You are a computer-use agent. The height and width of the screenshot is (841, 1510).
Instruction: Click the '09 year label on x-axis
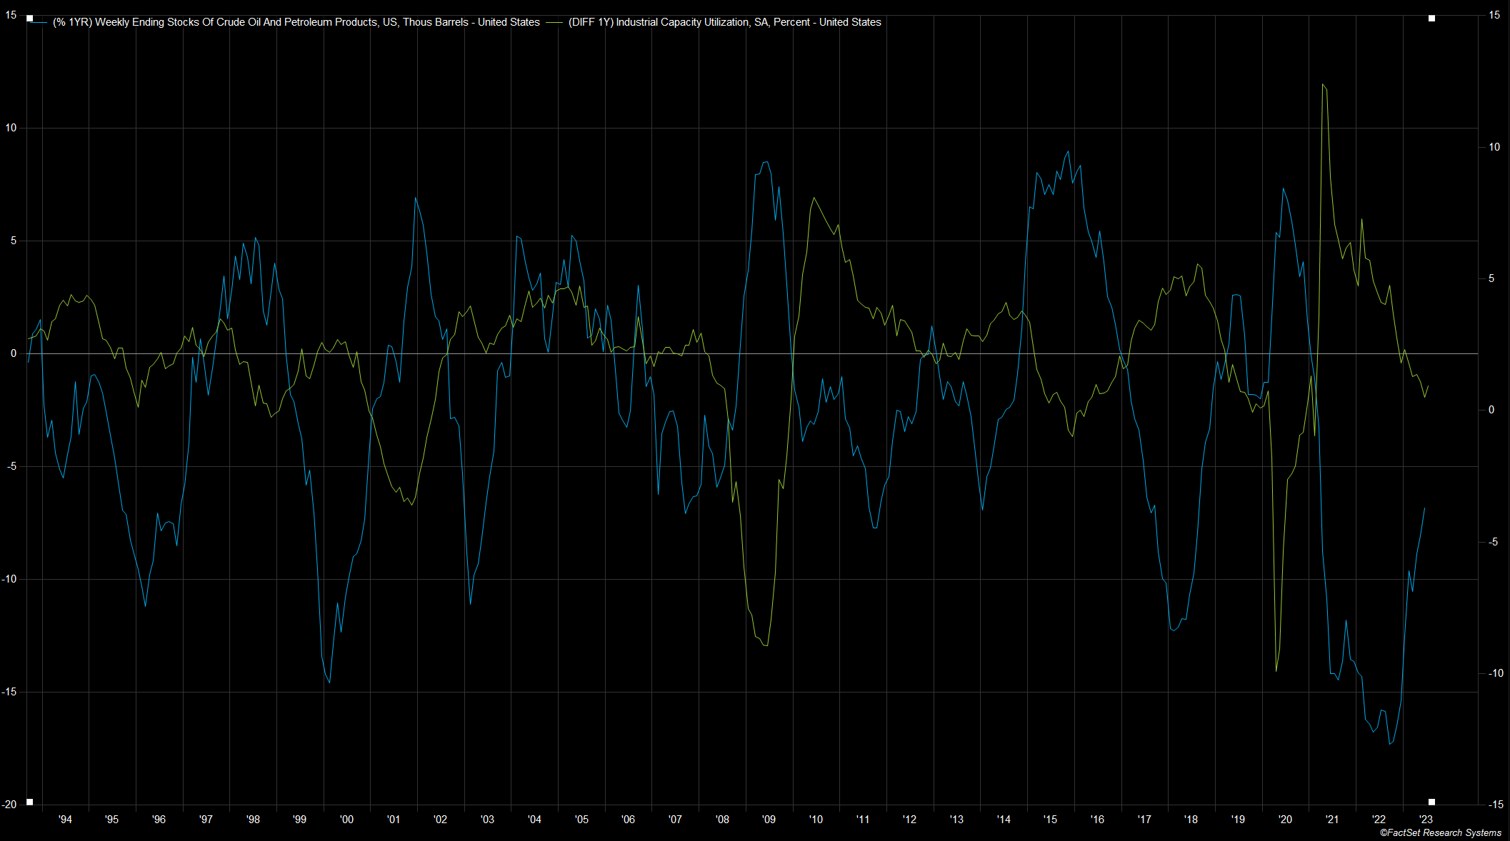pyautogui.click(x=769, y=820)
